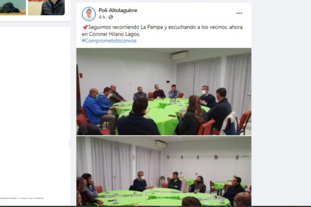Open Poli Altolaguirre's round profile avatar
This screenshot has width=311, height=207.
coord(89,14)
